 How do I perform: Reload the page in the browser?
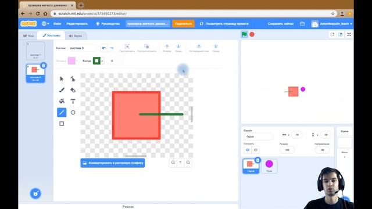[x=38, y=13]
